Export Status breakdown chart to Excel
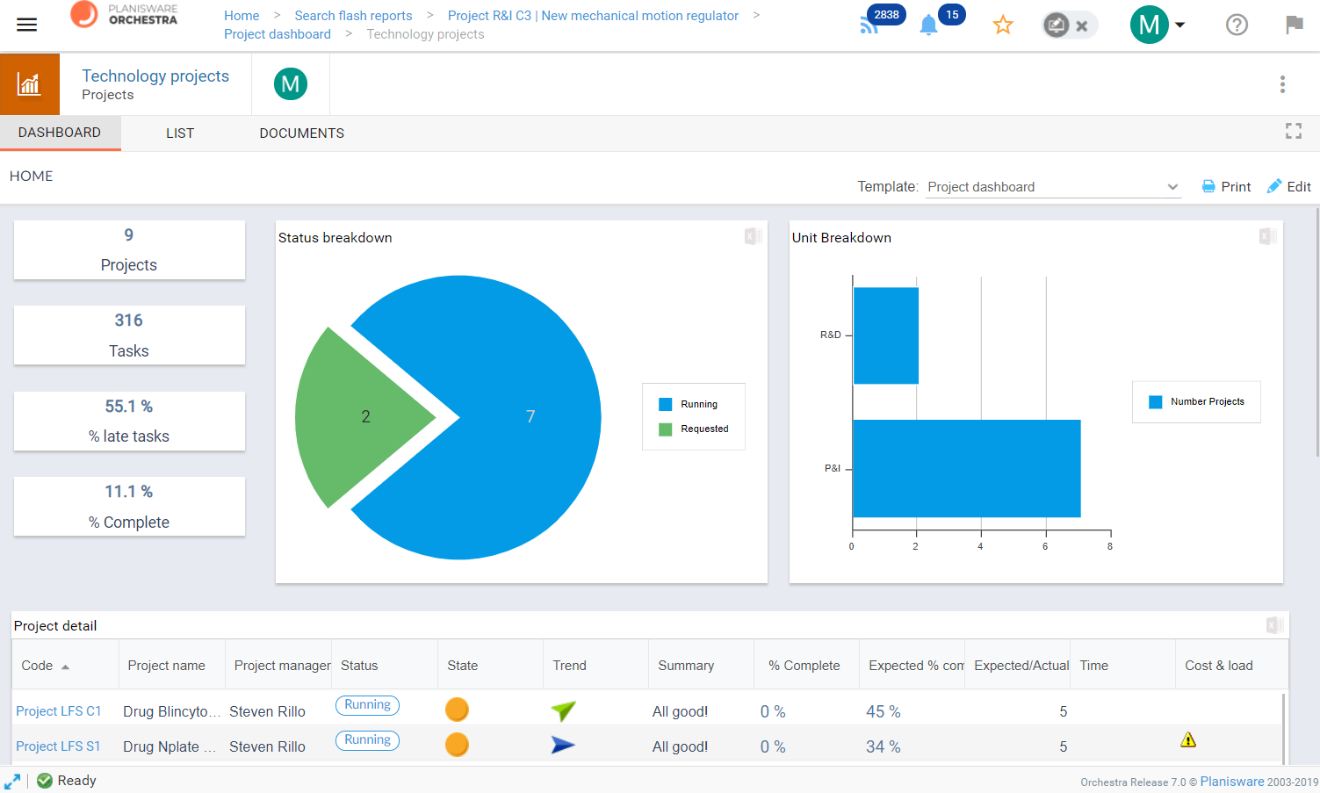The width and height of the screenshot is (1320, 793). (753, 235)
